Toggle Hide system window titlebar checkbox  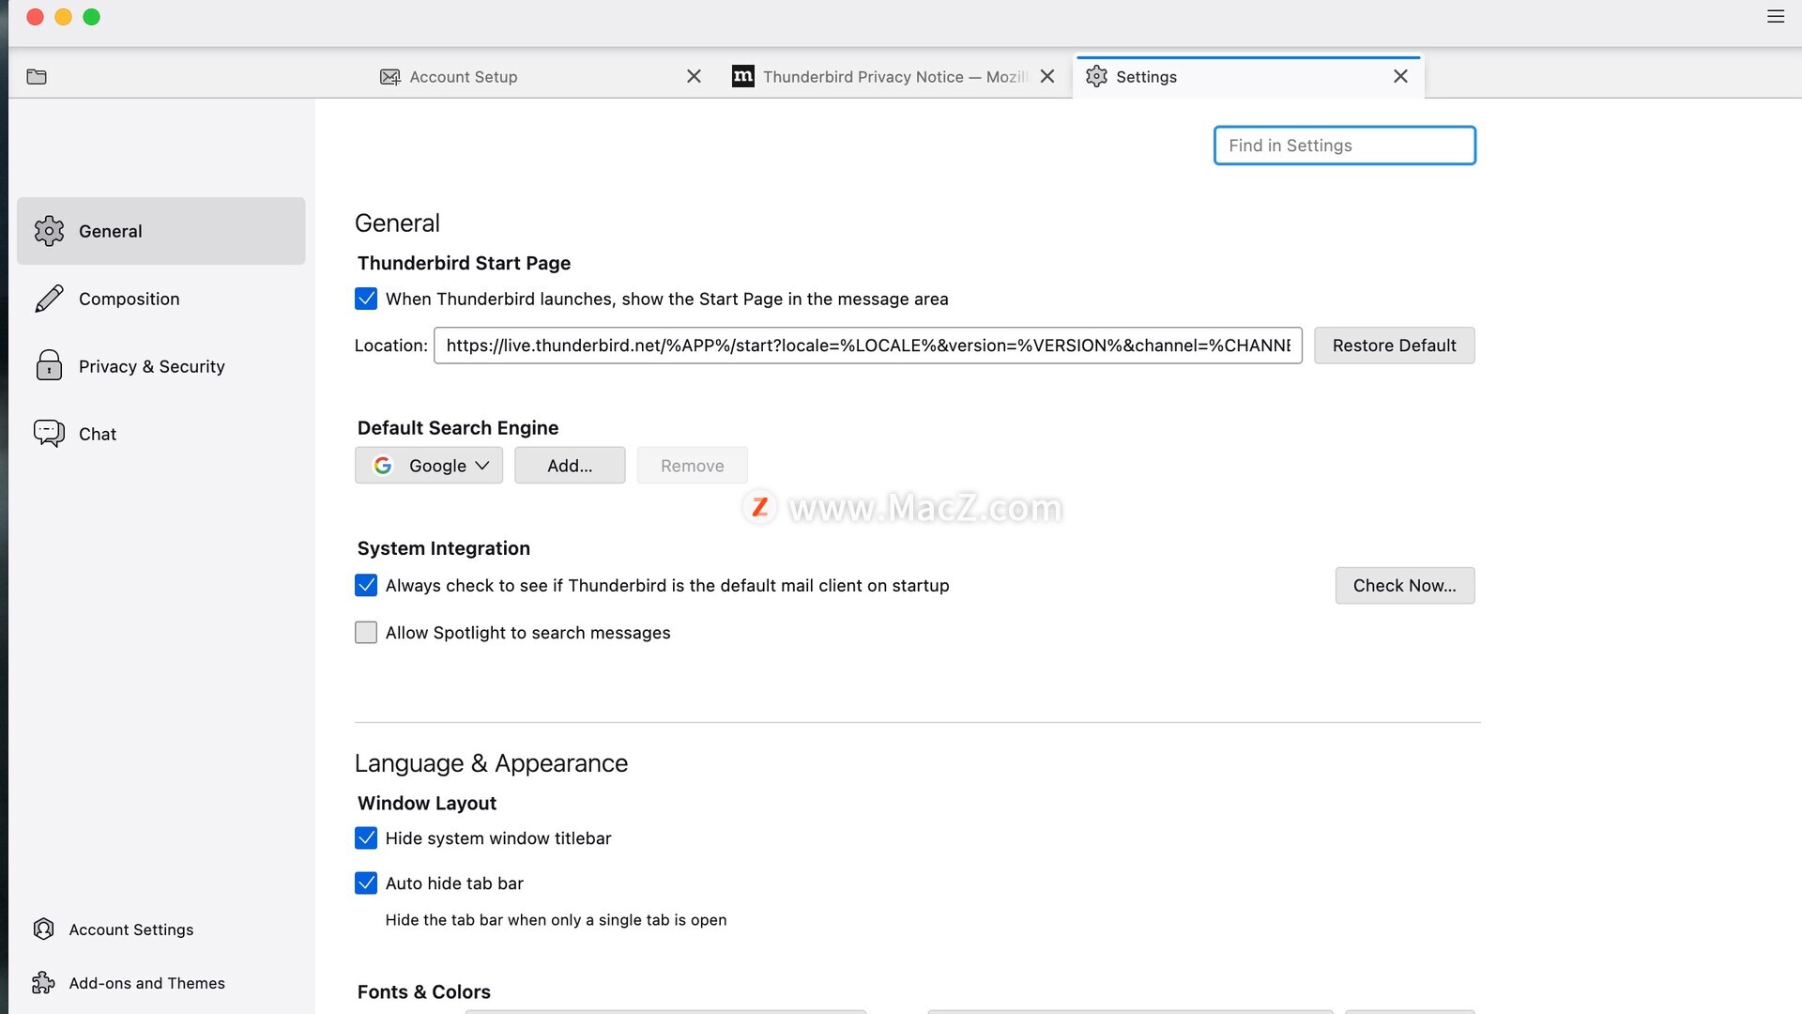pos(366,838)
